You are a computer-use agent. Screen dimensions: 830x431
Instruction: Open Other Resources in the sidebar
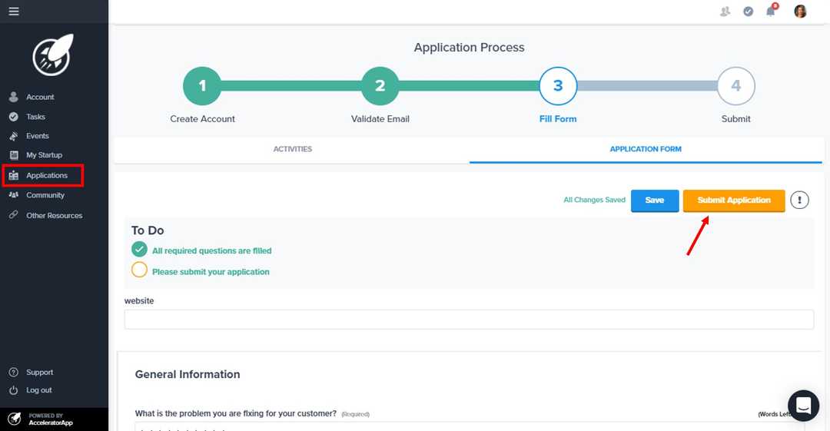55,215
